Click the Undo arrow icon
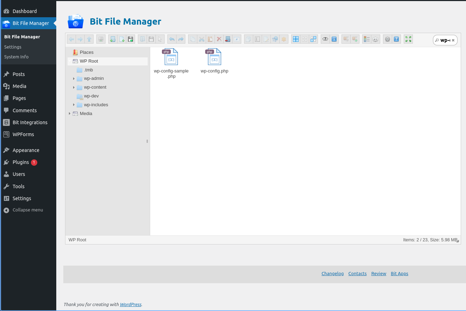 pyautogui.click(x=172, y=39)
